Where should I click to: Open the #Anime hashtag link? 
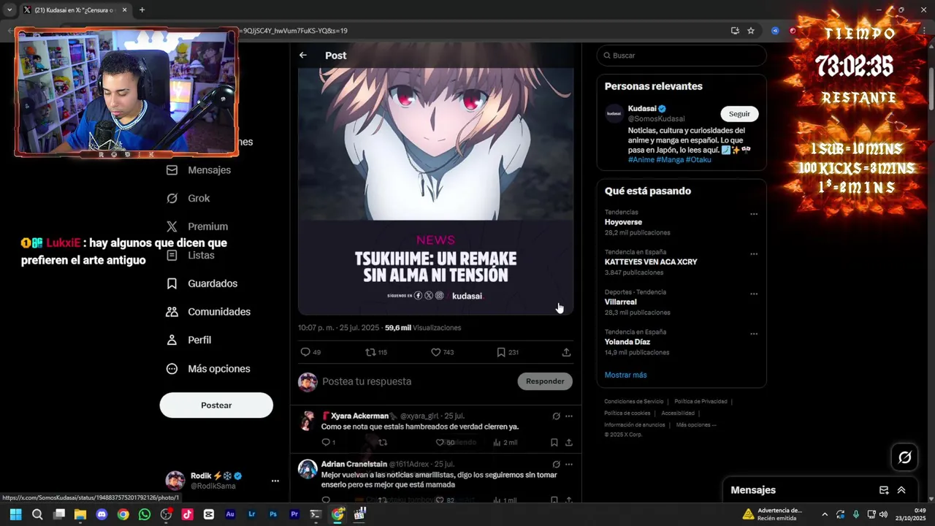pos(641,159)
